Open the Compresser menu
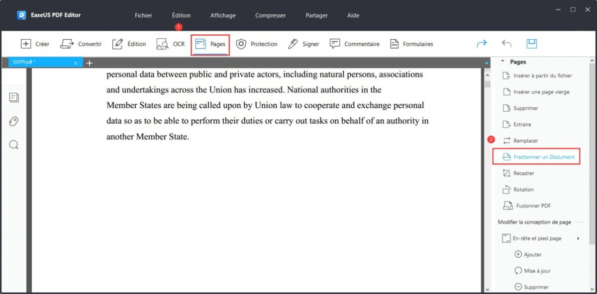The image size is (597, 294). [271, 15]
